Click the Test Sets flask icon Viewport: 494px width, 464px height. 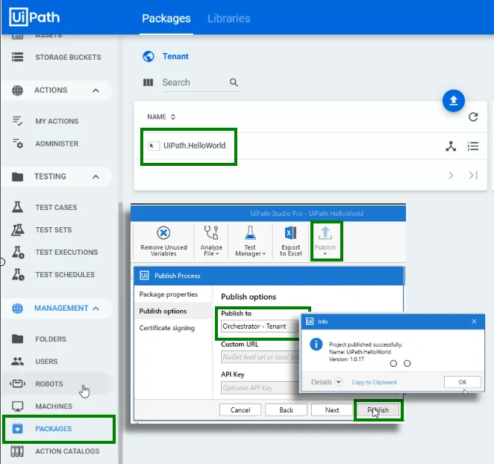[18, 229]
